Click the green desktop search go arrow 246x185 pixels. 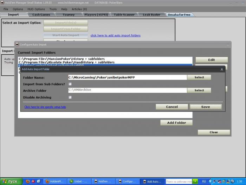click(195, 181)
